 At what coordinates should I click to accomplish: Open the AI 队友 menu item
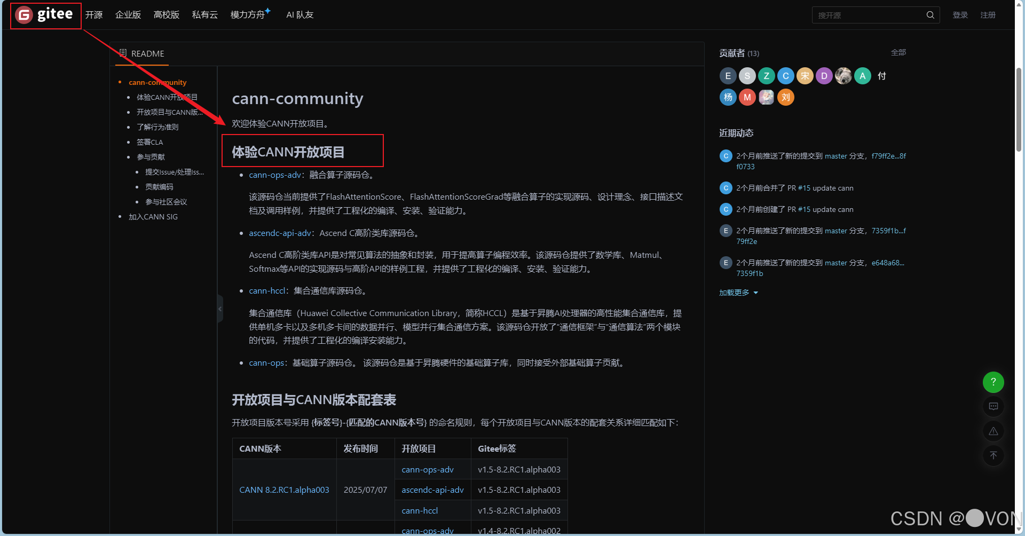(299, 15)
